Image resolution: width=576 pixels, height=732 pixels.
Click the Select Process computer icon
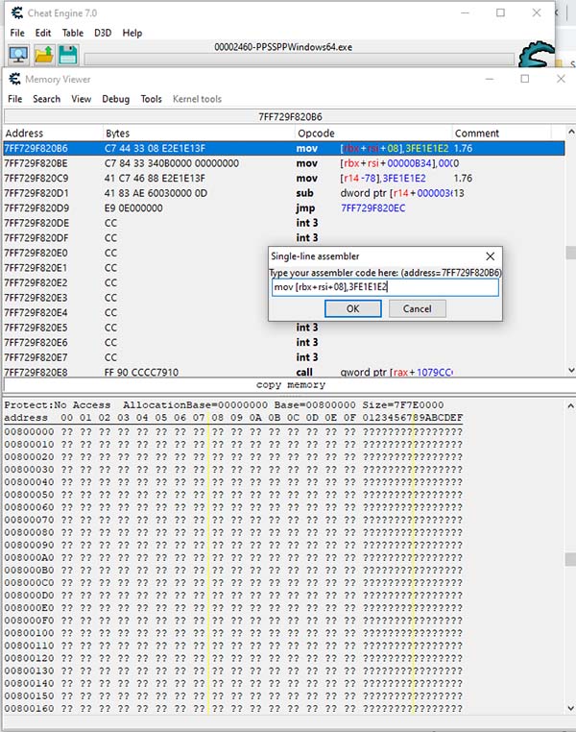pyautogui.click(x=18, y=56)
